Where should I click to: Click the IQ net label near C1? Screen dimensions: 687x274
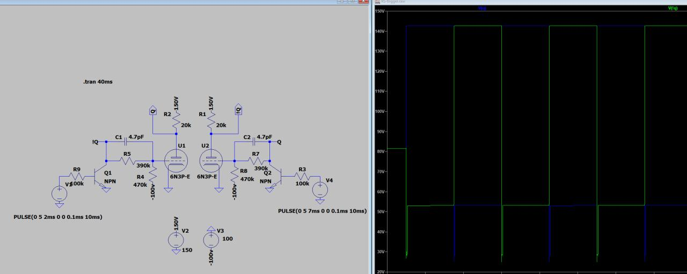[96, 142]
